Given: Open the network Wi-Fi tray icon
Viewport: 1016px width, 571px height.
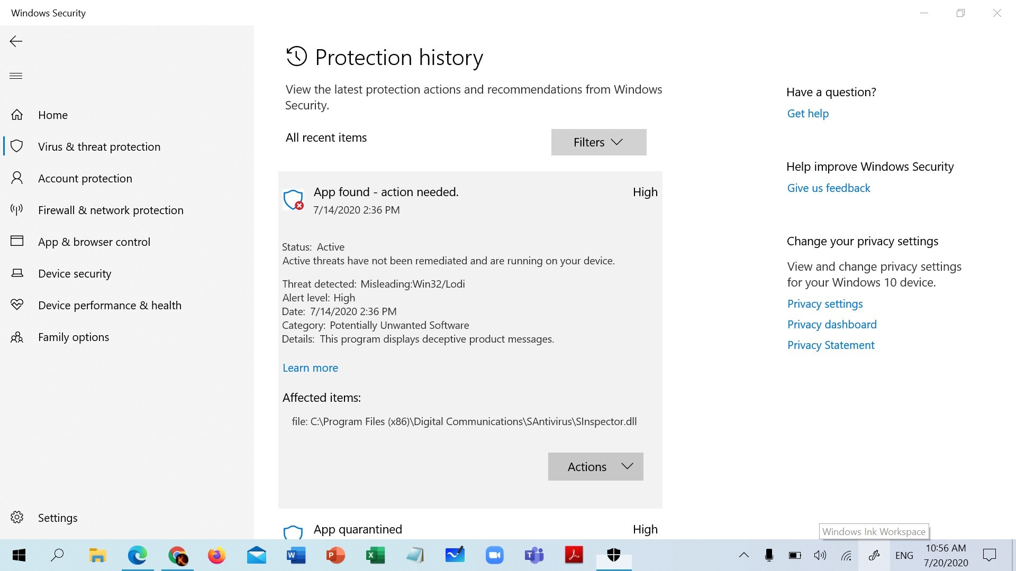Looking at the screenshot, I should pyautogui.click(x=846, y=555).
